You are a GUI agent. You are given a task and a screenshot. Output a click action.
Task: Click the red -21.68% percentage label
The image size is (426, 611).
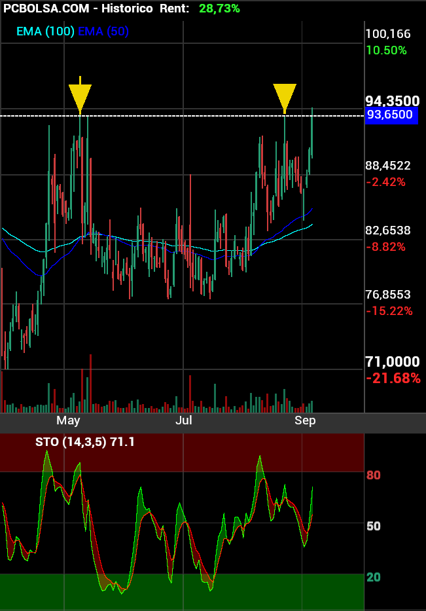[393, 378]
